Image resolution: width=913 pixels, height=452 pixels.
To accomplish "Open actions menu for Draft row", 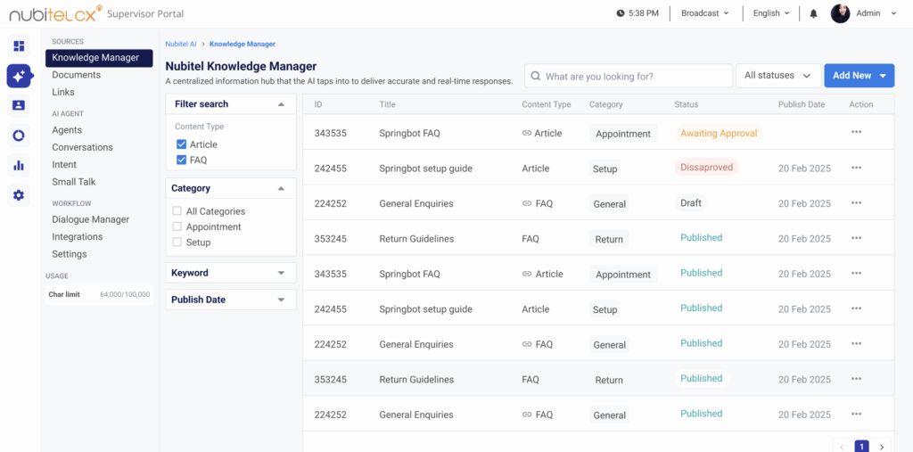I will click(856, 202).
